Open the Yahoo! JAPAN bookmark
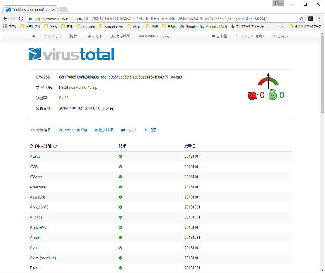The height and width of the screenshot is (273, 325). (x=214, y=26)
